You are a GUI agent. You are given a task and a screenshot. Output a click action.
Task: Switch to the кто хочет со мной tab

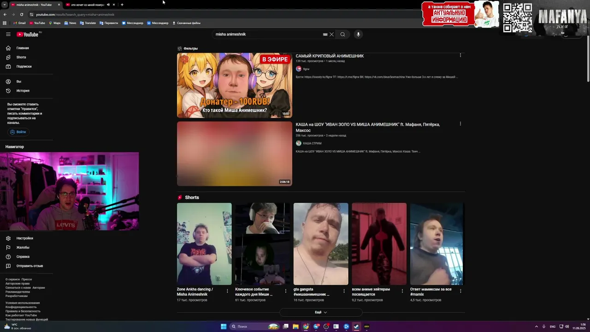point(88,5)
